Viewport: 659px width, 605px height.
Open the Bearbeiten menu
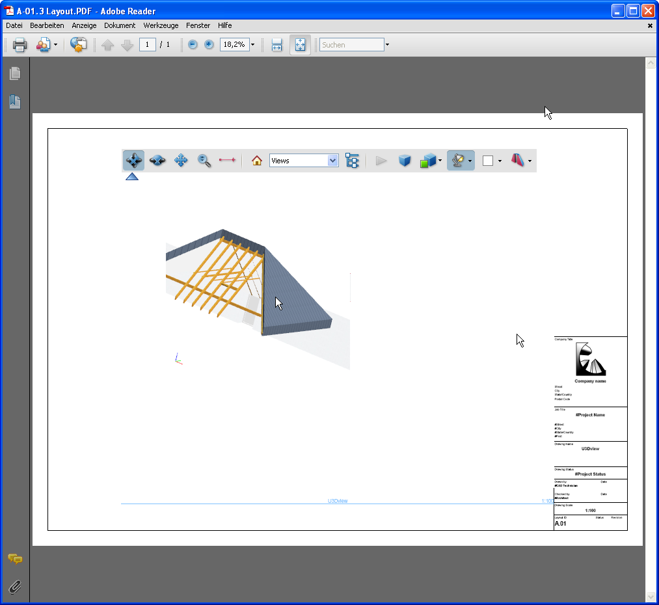(46, 25)
